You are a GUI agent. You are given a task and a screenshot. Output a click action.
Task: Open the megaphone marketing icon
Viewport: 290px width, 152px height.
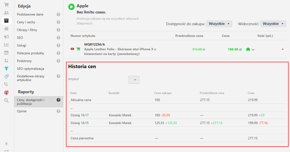pyautogui.click(x=6, y=37)
